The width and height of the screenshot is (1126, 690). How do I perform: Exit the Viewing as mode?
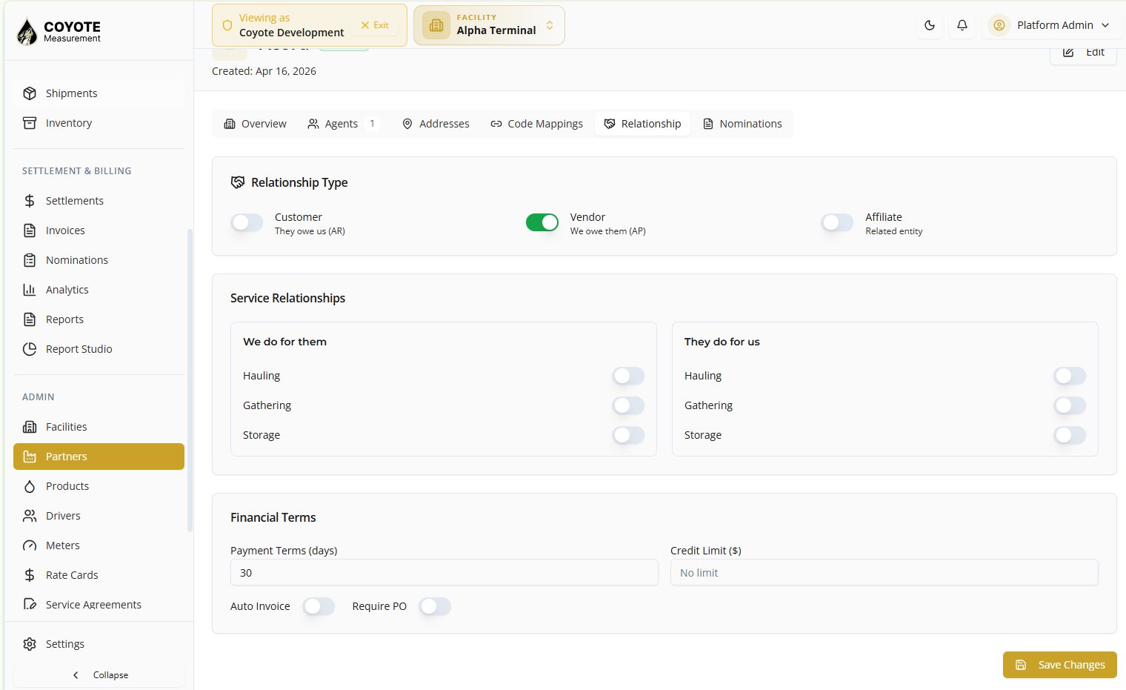(x=376, y=25)
